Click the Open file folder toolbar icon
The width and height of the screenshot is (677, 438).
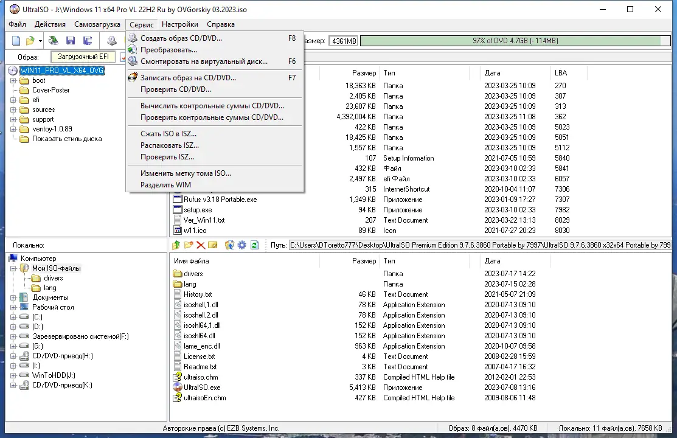(x=30, y=41)
